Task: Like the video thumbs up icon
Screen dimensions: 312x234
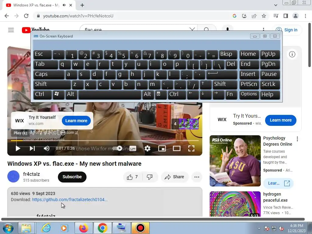Action: click(130, 177)
